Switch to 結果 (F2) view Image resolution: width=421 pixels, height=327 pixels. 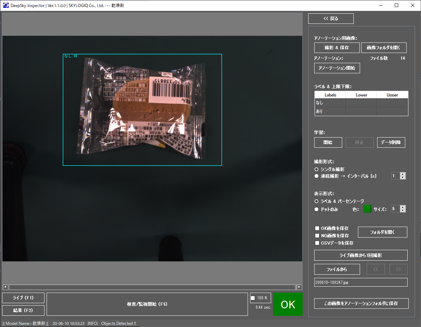23,311
